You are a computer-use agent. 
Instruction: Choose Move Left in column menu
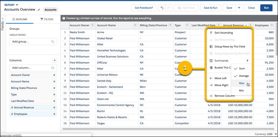click(219, 78)
